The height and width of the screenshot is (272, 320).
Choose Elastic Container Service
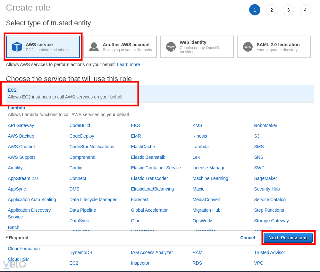tap(156, 168)
